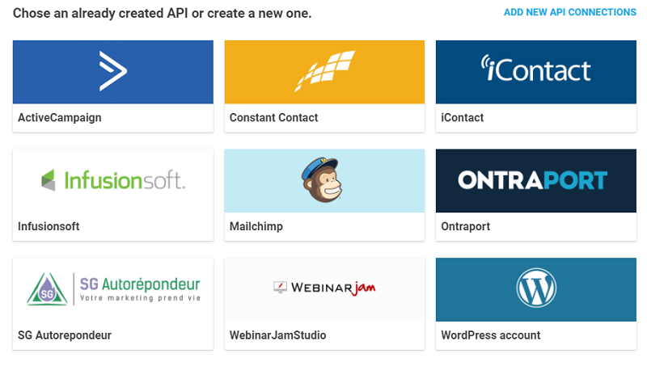The width and height of the screenshot is (647, 366).
Task: Select the Mailchimp monkey logo
Action: coord(322,179)
